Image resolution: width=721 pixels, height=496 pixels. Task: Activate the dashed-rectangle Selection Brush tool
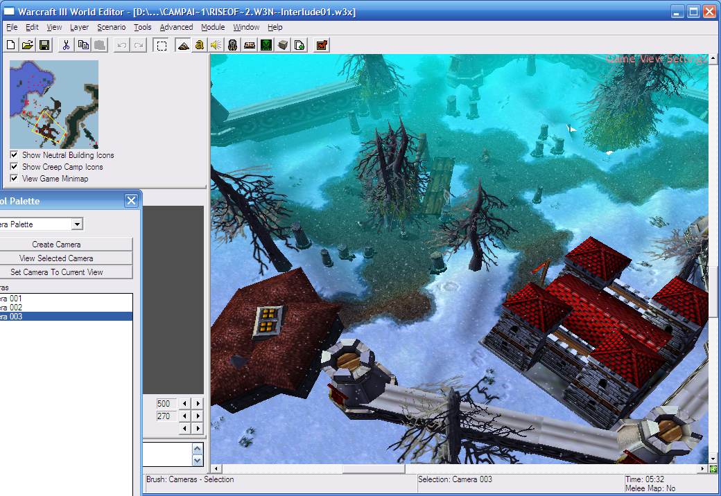coord(162,45)
